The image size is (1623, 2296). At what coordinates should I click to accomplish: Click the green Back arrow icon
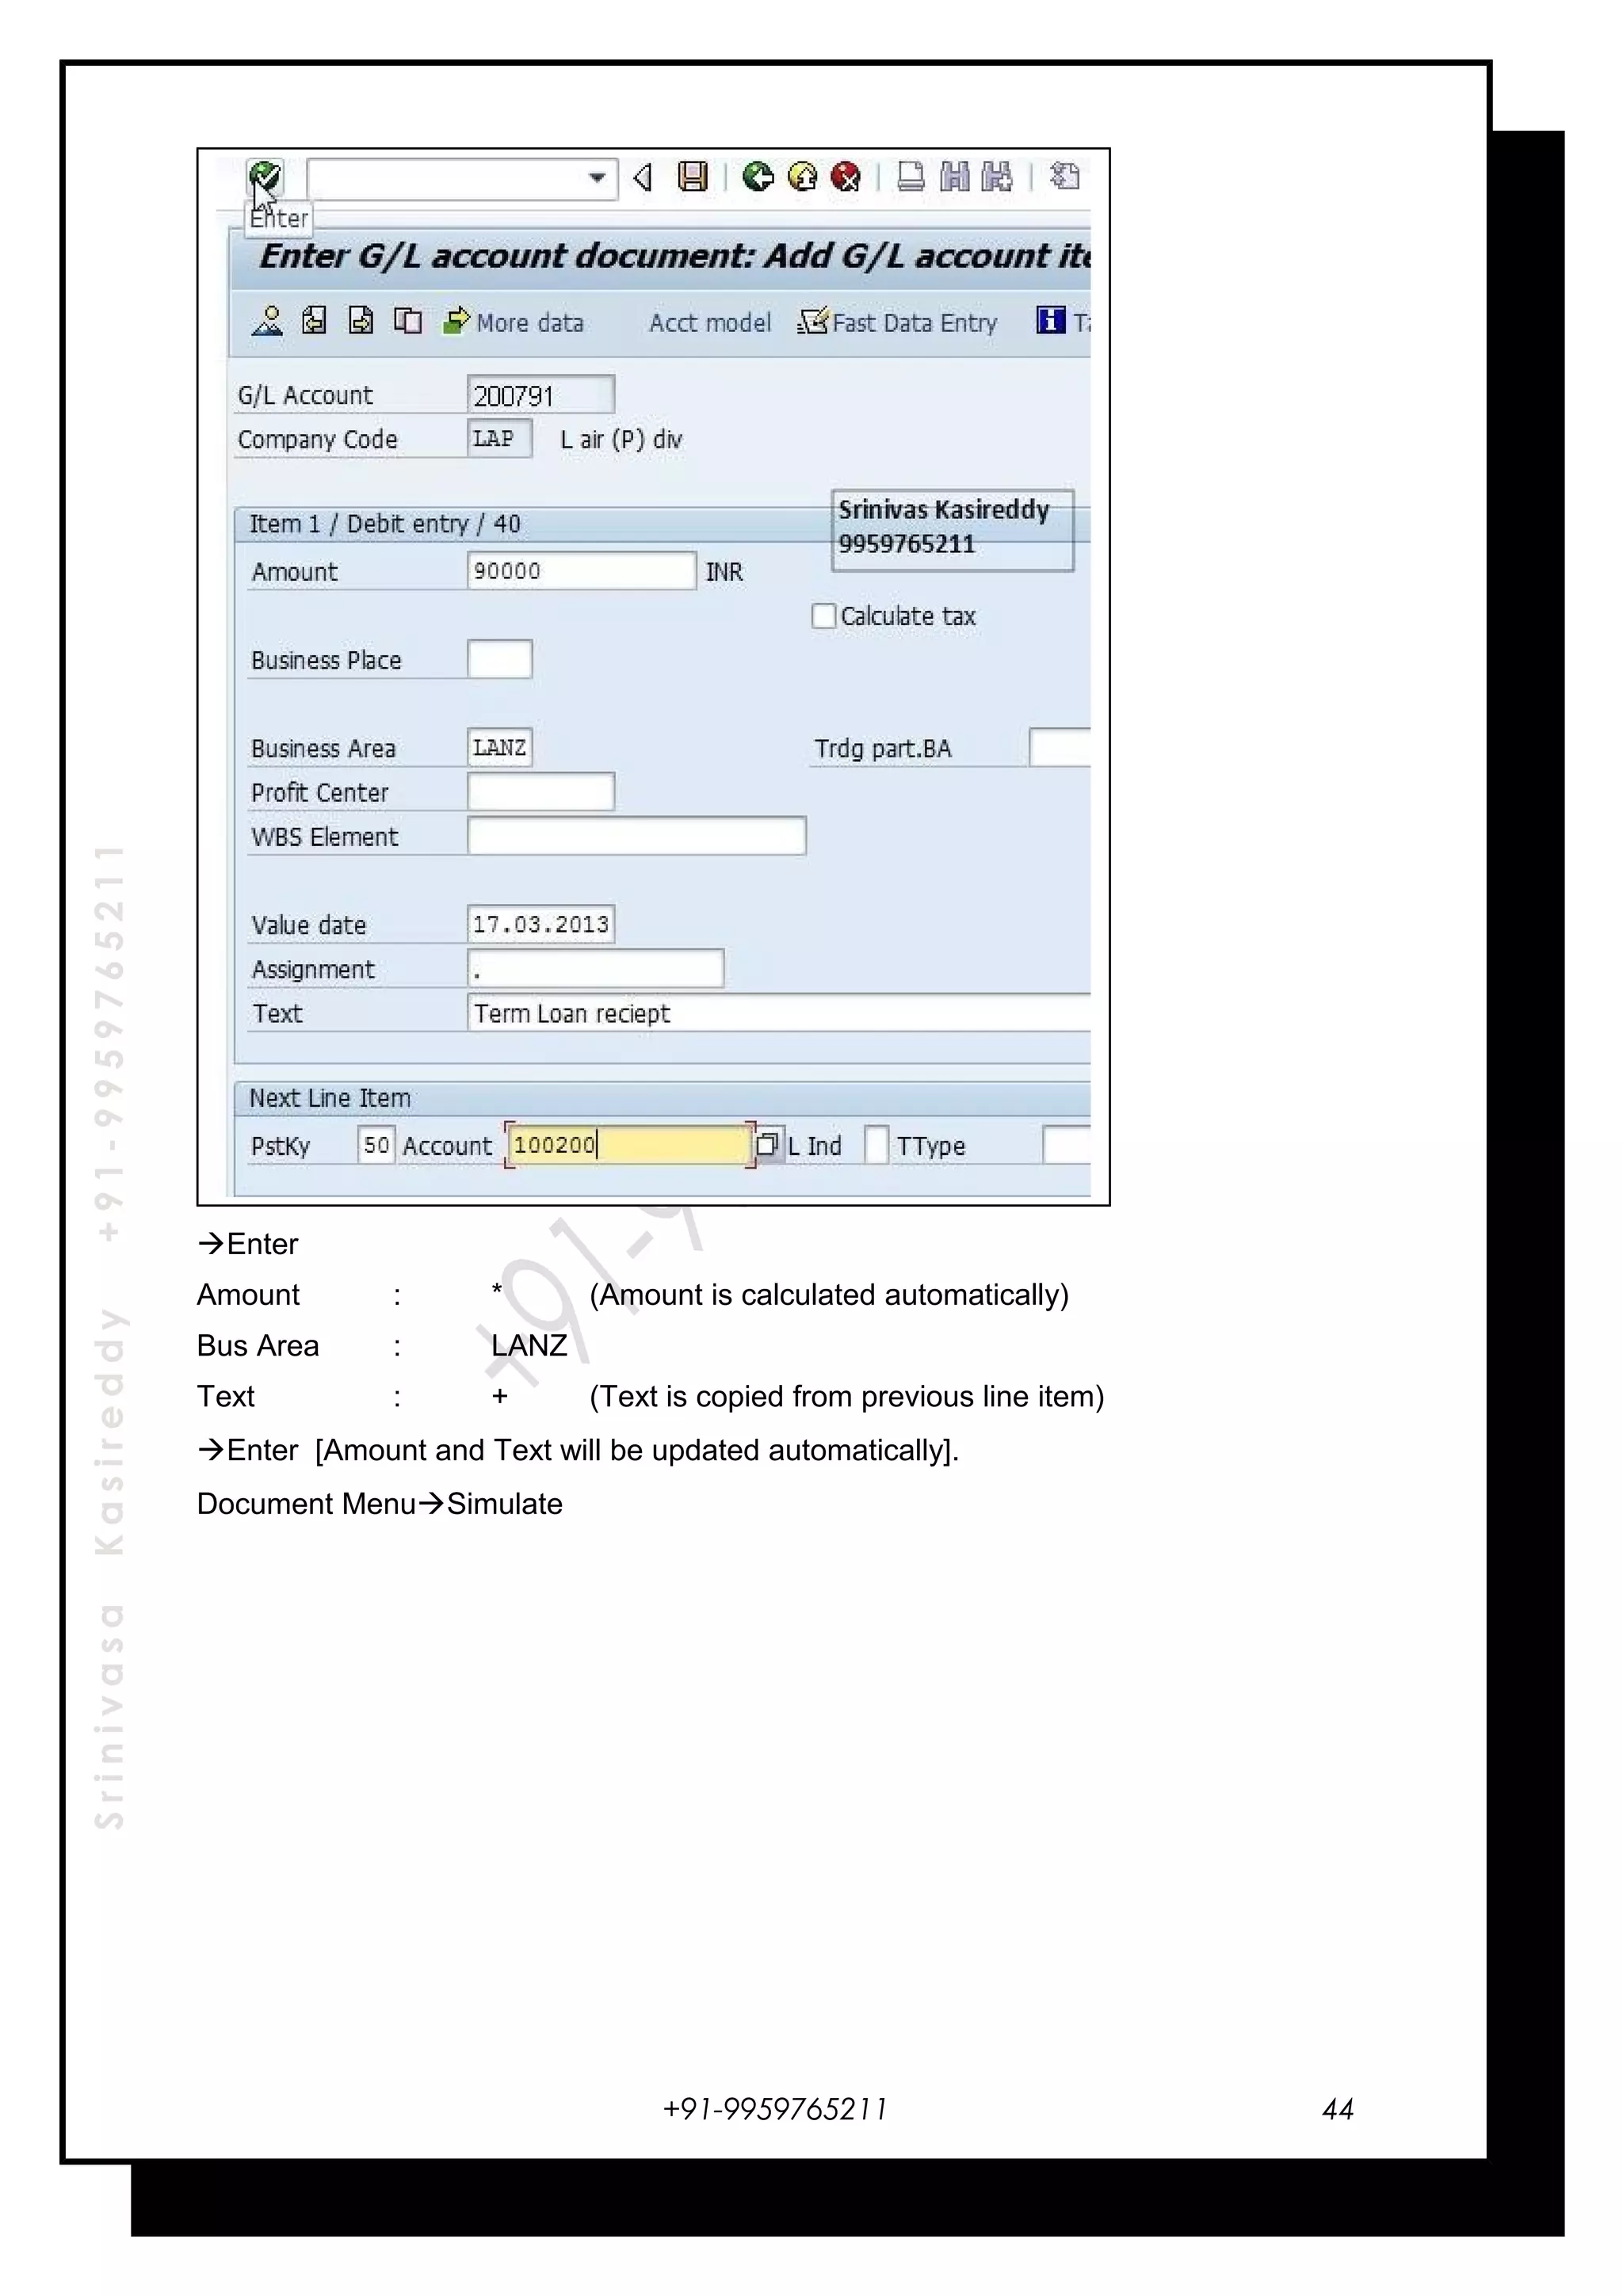(x=758, y=177)
